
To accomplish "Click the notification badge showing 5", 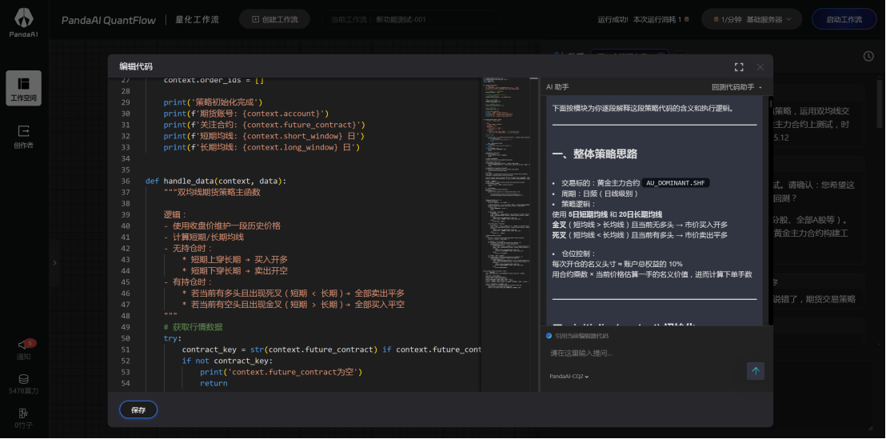I will (30, 343).
